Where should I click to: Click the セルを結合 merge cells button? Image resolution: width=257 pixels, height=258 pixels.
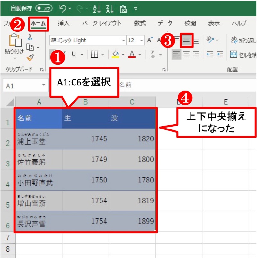(x=244, y=54)
